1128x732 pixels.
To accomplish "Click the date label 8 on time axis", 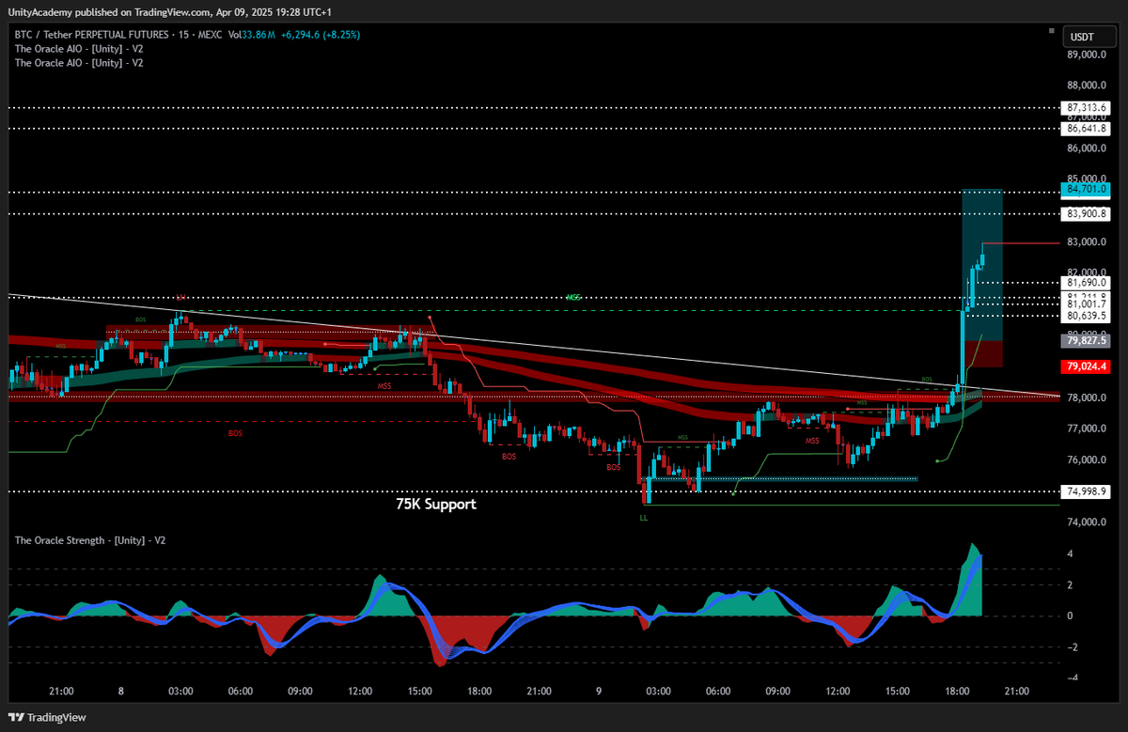I will pyautogui.click(x=120, y=692).
